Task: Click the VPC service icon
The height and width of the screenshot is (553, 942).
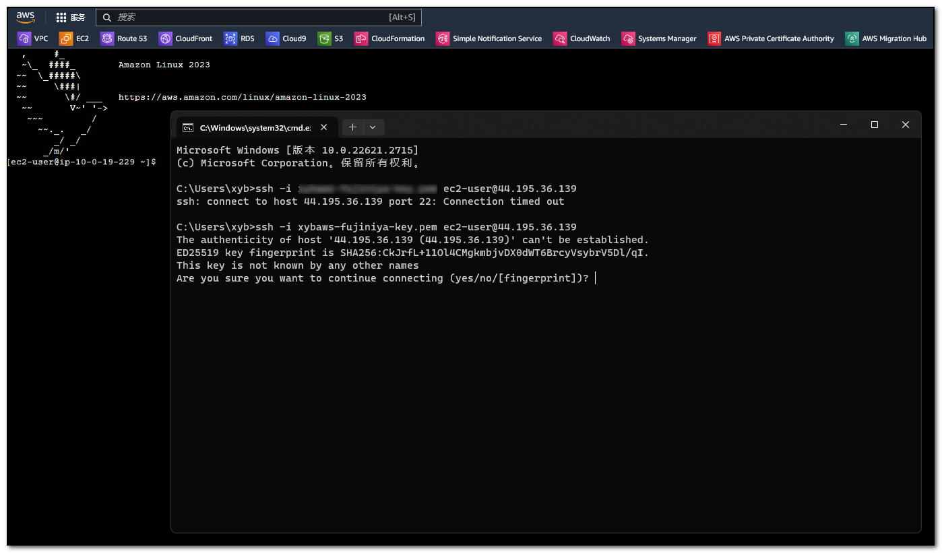Action: tap(24, 39)
